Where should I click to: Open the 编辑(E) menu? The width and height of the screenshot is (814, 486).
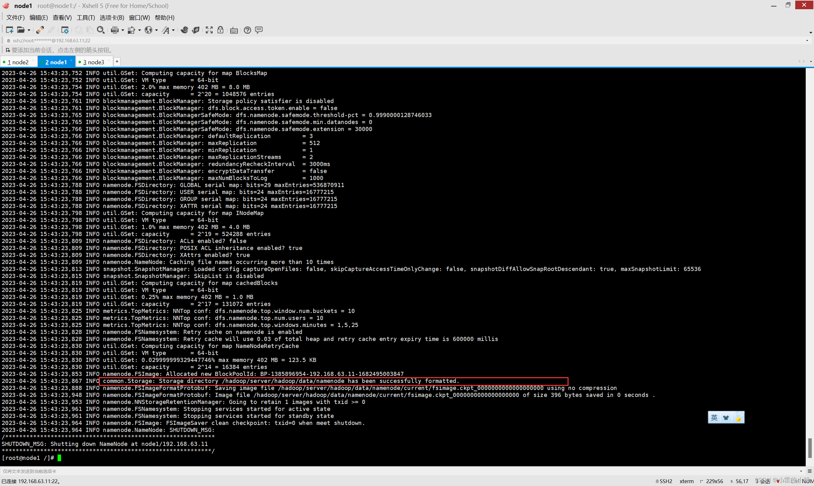point(38,18)
